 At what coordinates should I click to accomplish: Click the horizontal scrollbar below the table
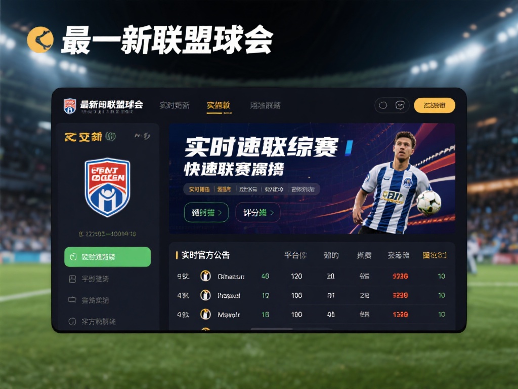coord(291,329)
